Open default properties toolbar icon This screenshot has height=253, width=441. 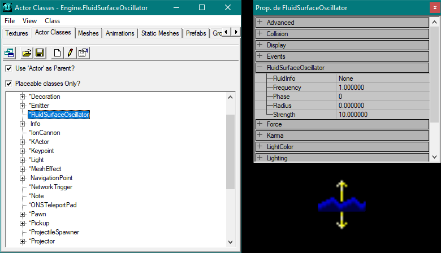[x=83, y=53]
